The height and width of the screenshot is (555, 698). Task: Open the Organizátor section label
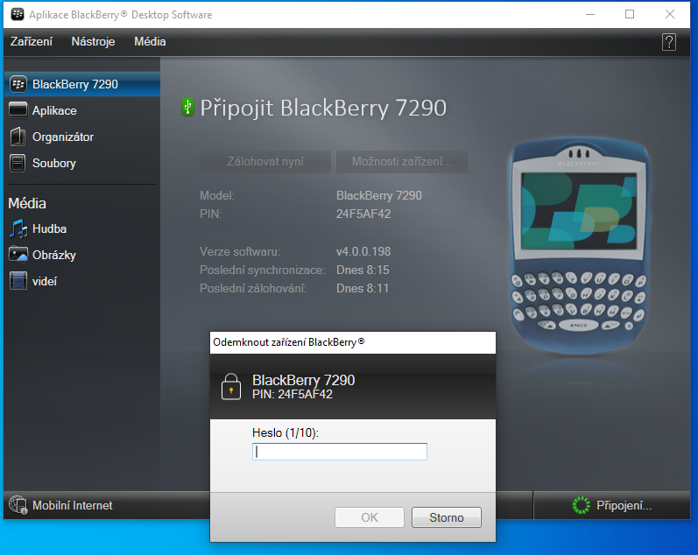pos(63,137)
